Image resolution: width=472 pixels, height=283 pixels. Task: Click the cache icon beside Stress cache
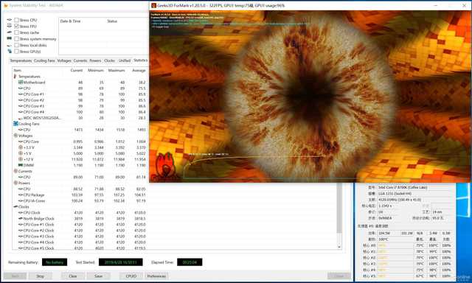coord(10,32)
